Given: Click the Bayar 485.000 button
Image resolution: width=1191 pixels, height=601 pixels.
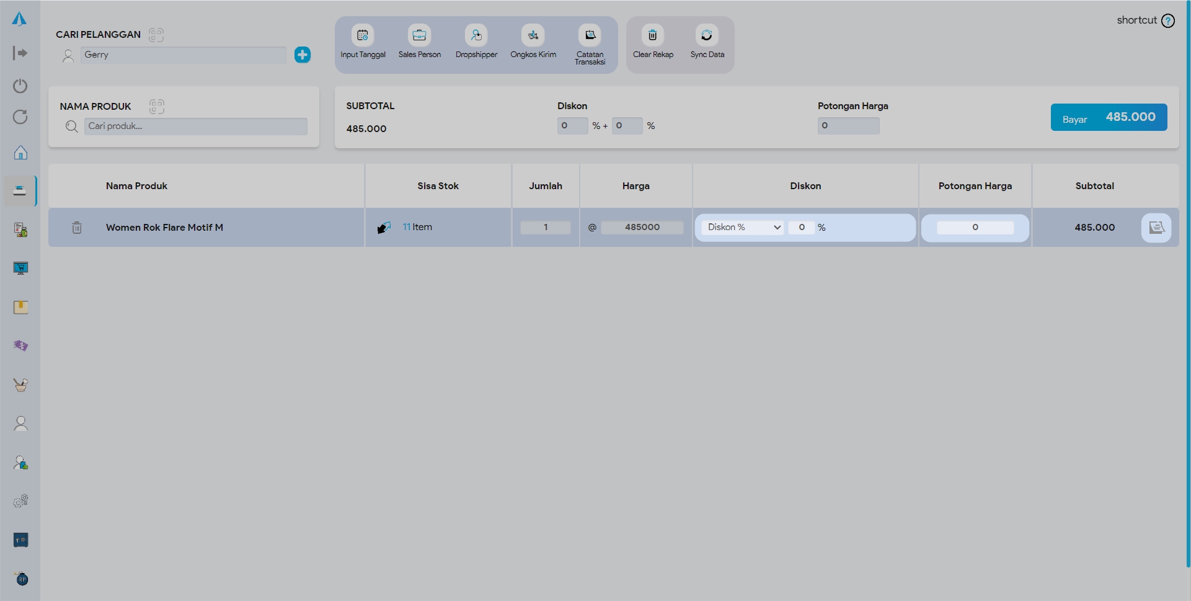Looking at the screenshot, I should [x=1109, y=117].
